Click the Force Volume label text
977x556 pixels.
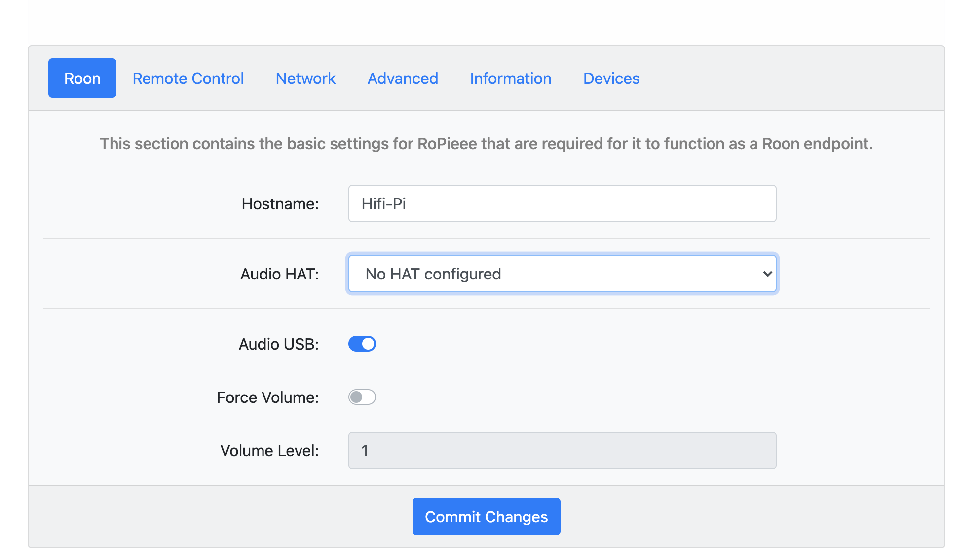[267, 397]
